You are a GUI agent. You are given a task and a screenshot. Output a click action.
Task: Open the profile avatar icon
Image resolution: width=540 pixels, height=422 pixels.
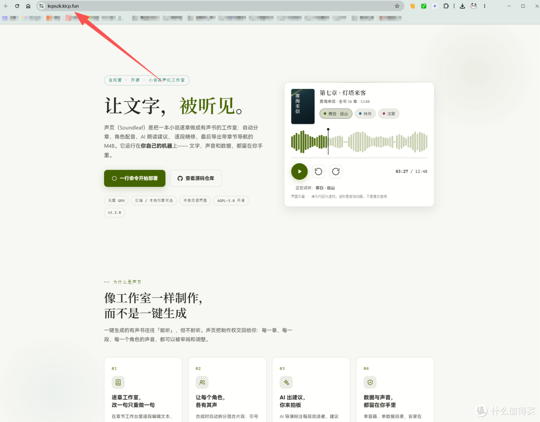click(473, 6)
